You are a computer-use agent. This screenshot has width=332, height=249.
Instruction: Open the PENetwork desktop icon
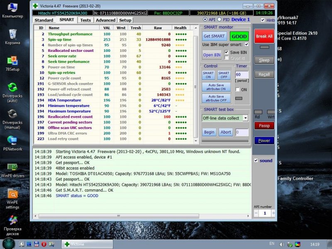tap(12, 141)
